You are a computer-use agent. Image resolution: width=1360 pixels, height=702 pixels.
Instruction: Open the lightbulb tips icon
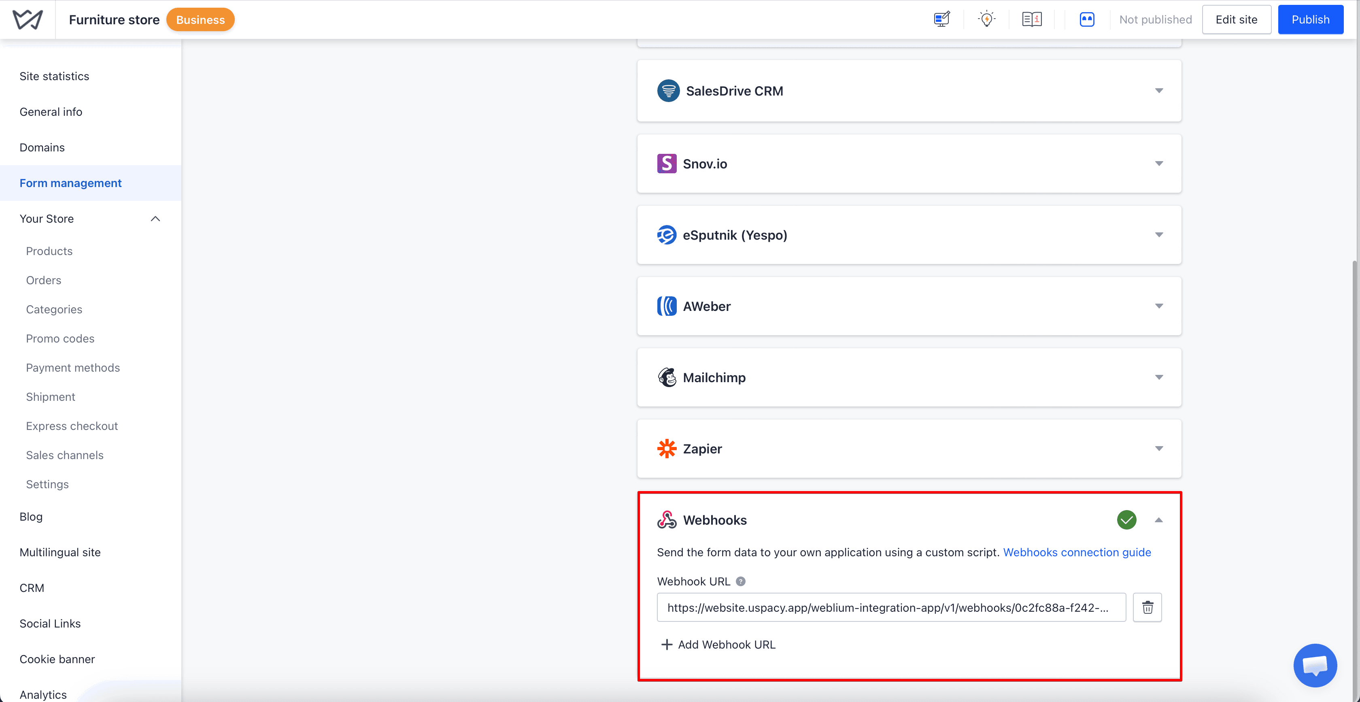point(986,19)
